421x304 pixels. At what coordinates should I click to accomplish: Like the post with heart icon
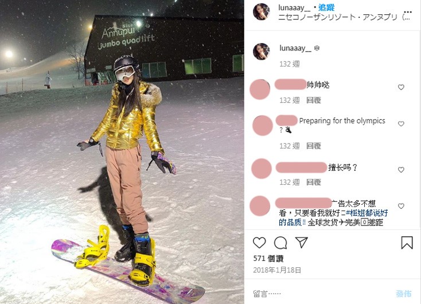pos(259,243)
